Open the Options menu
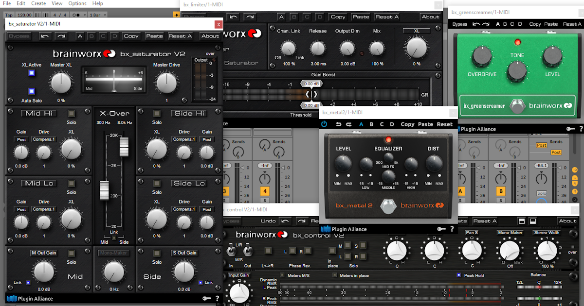Viewport: 584px width, 306px height. 77,3
